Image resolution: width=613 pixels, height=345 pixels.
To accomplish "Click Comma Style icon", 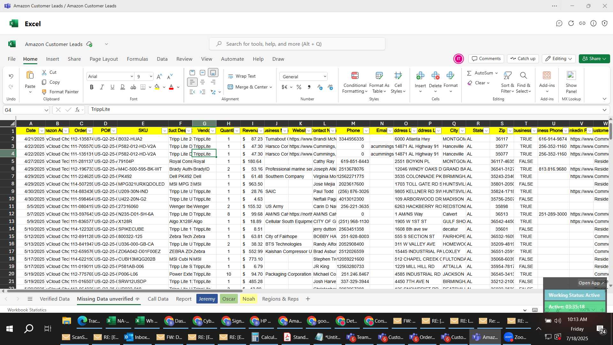I will (309, 87).
